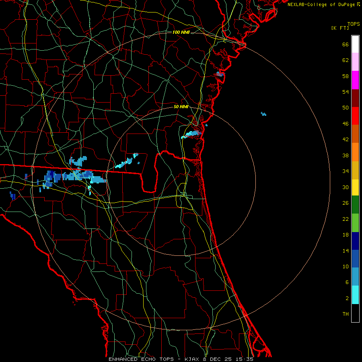Screen dimensions: 362x362
Task: Click the legend value '34'
Action: (x=346, y=171)
